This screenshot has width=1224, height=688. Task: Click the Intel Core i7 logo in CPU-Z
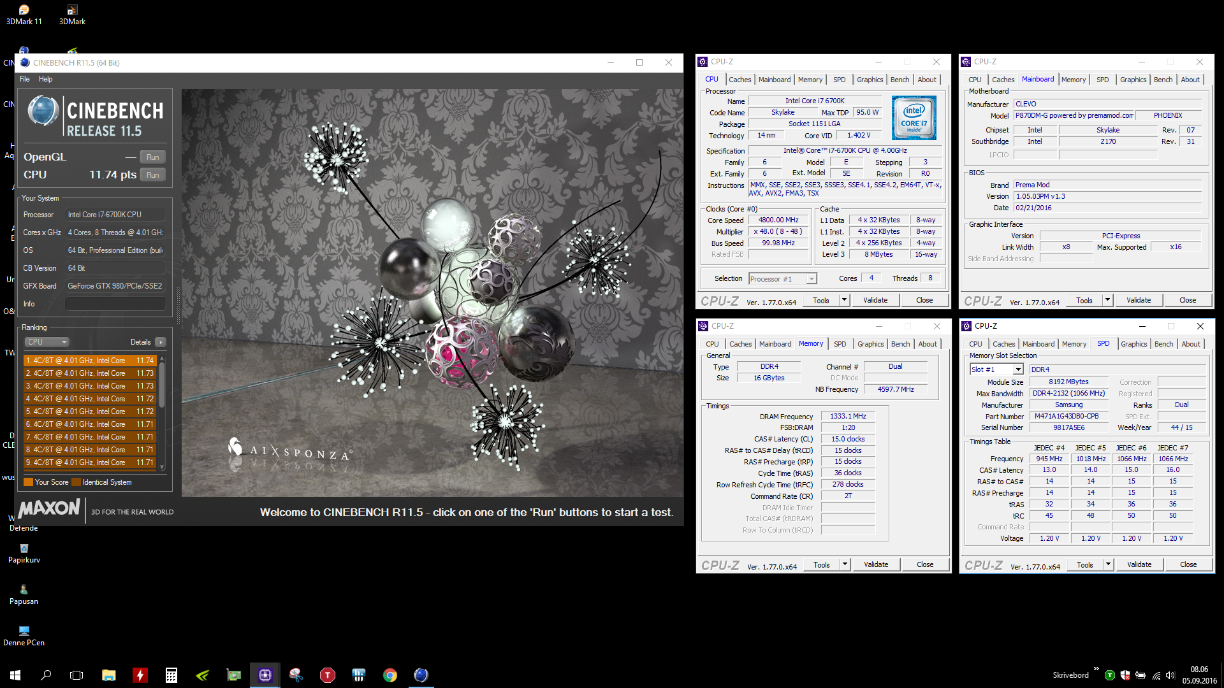(x=914, y=118)
